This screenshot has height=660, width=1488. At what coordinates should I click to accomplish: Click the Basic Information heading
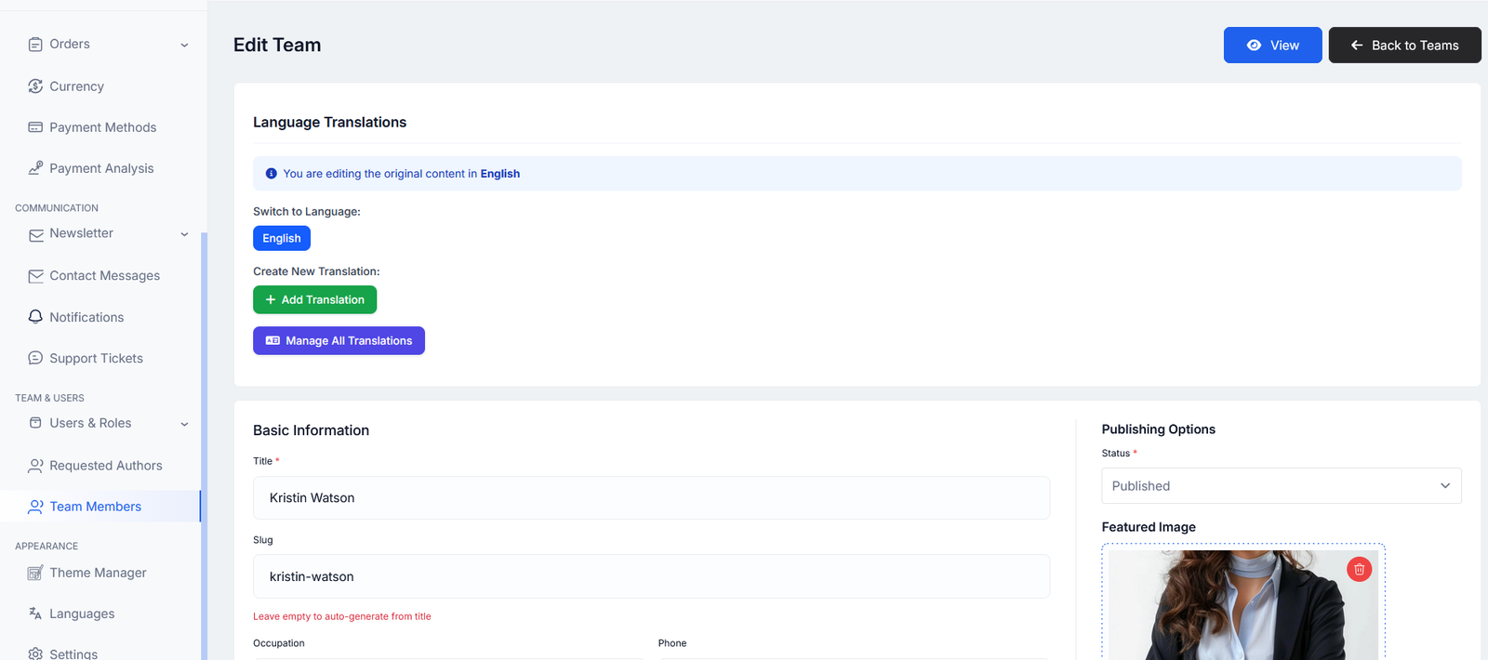coord(311,430)
